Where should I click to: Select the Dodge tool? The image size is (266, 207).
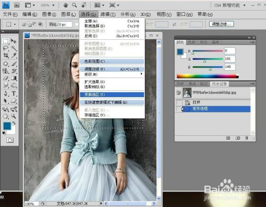(14, 85)
